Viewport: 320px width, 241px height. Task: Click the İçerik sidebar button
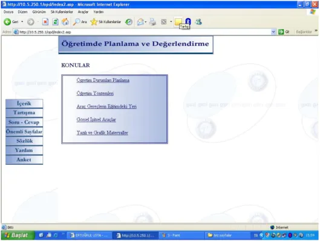pyautogui.click(x=24, y=104)
